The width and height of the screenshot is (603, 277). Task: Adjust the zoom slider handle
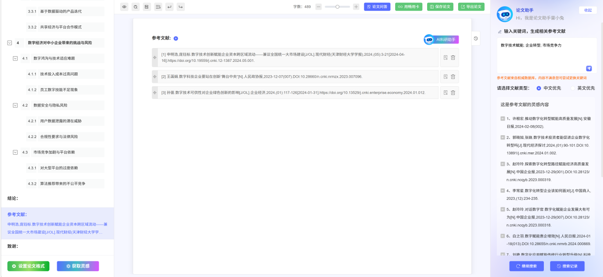pos(337,7)
